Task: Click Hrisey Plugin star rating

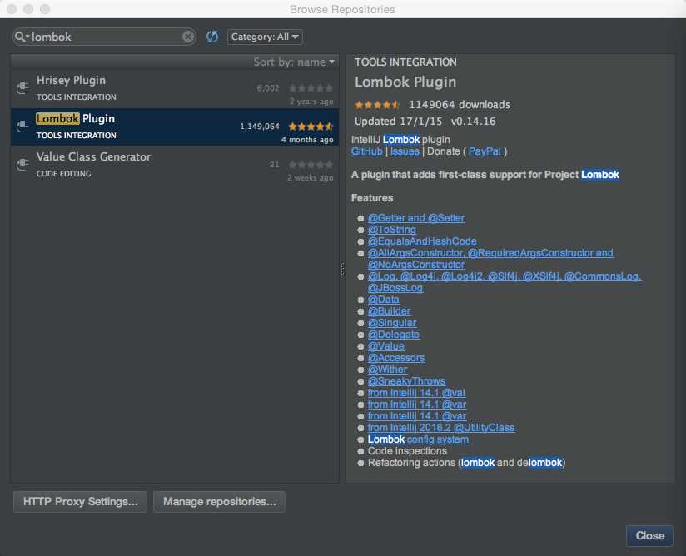Action: coord(311,88)
